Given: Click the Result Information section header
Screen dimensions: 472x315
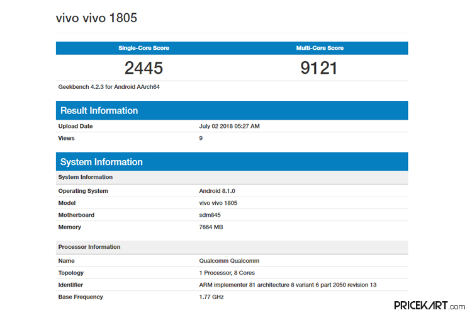Looking at the screenshot, I should (x=232, y=110).
